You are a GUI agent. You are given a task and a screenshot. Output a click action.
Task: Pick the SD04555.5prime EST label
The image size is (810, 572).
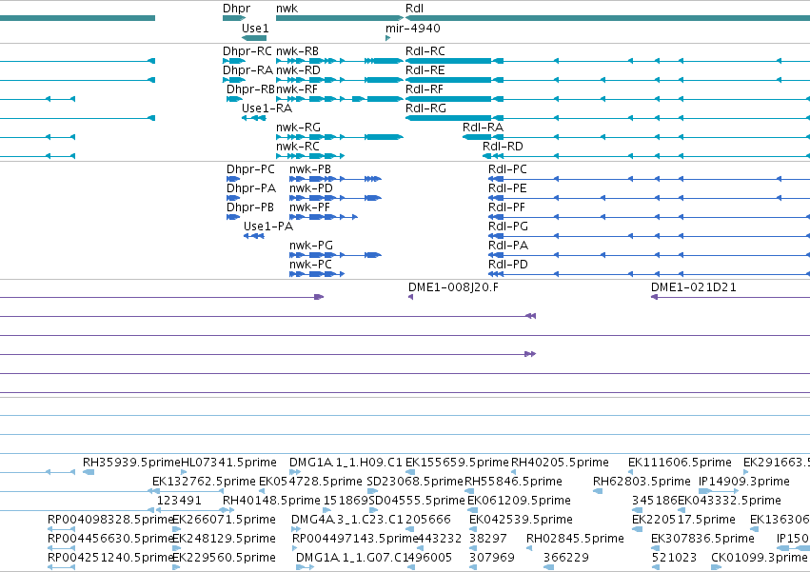[417, 501]
